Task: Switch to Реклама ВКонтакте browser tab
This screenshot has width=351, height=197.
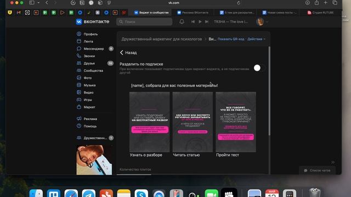Action: click(x=193, y=13)
